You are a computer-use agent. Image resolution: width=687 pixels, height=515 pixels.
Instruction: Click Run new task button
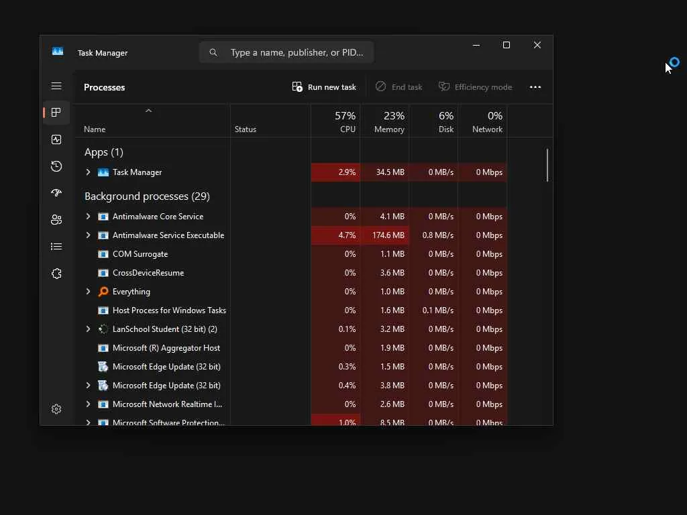pyautogui.click(x=324, y=87)
